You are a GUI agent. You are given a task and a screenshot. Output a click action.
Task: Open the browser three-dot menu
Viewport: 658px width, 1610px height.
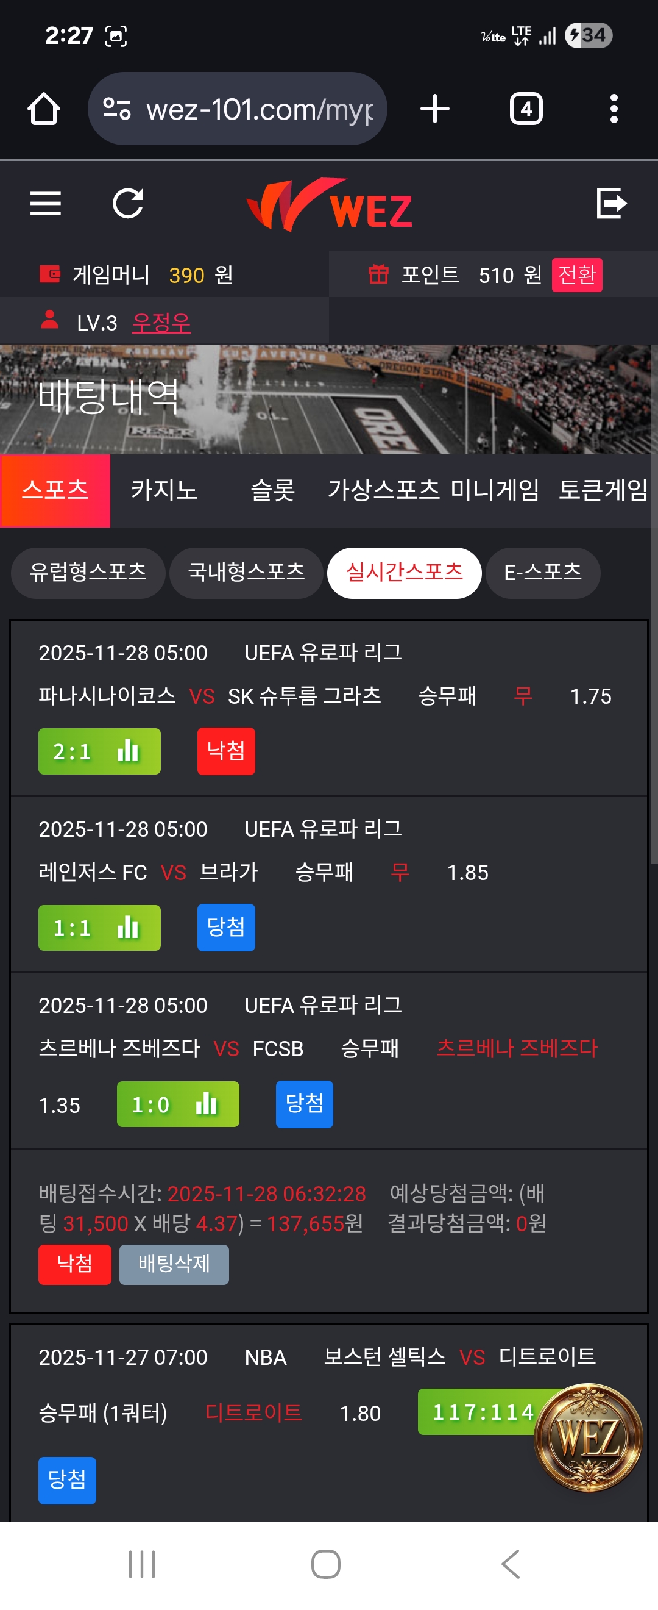pos(614,109)
